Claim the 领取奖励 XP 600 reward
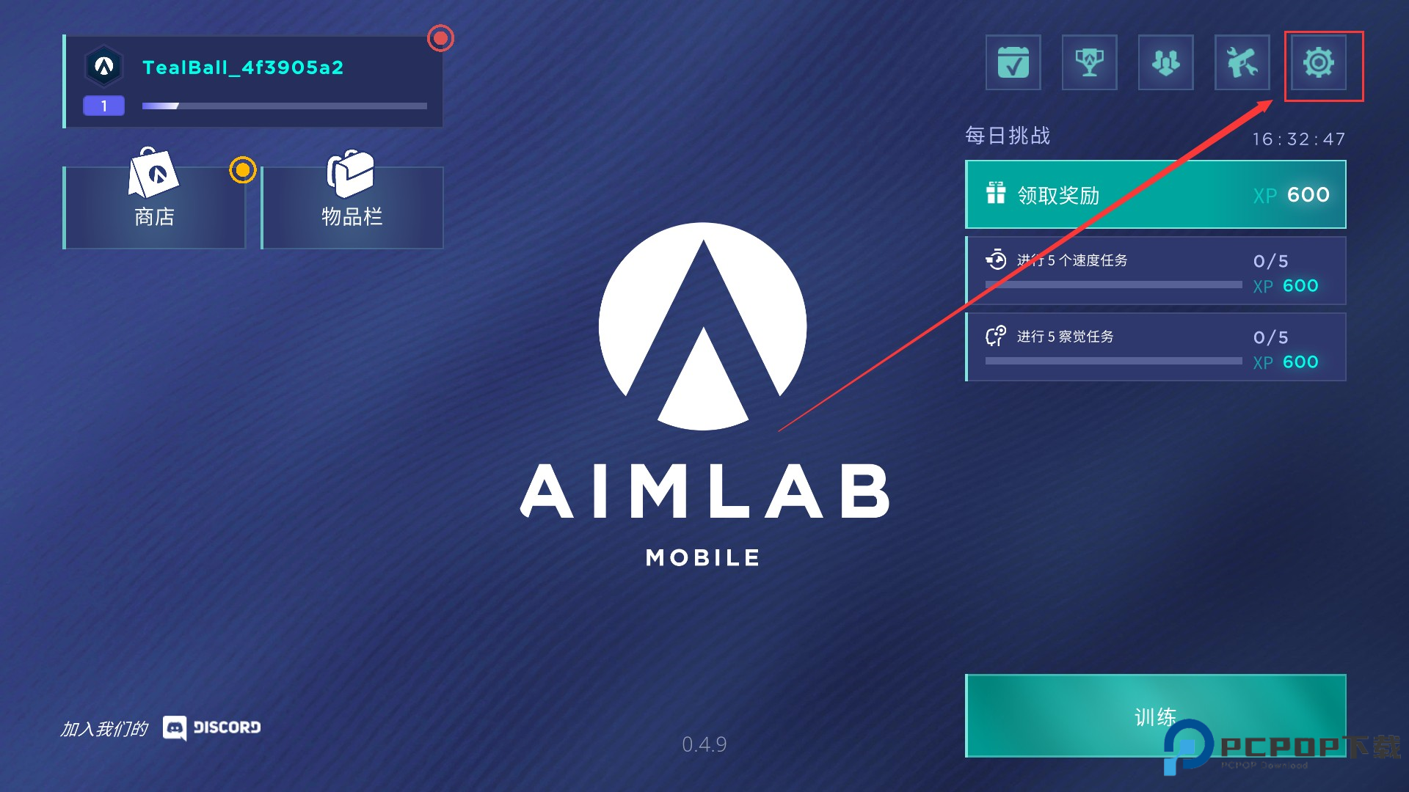 point(1155,194)
